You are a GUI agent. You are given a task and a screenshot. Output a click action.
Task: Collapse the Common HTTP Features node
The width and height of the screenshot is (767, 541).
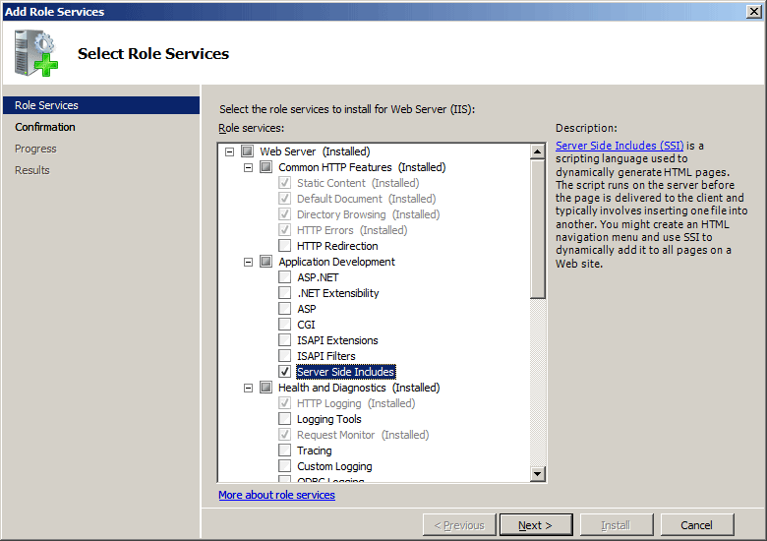[x=249, y=167]
